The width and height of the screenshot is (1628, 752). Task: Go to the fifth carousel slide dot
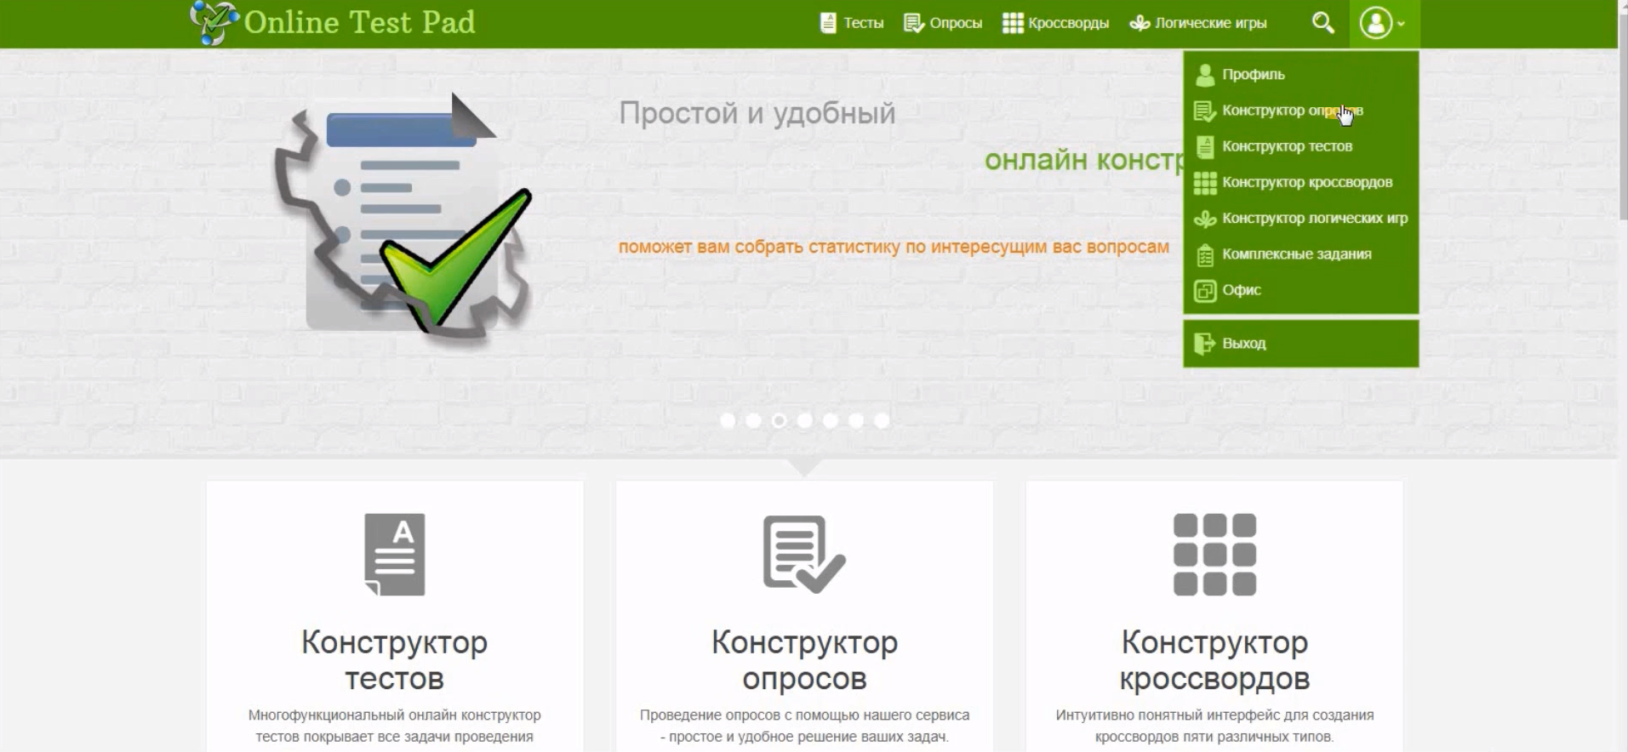coord(831,420)
